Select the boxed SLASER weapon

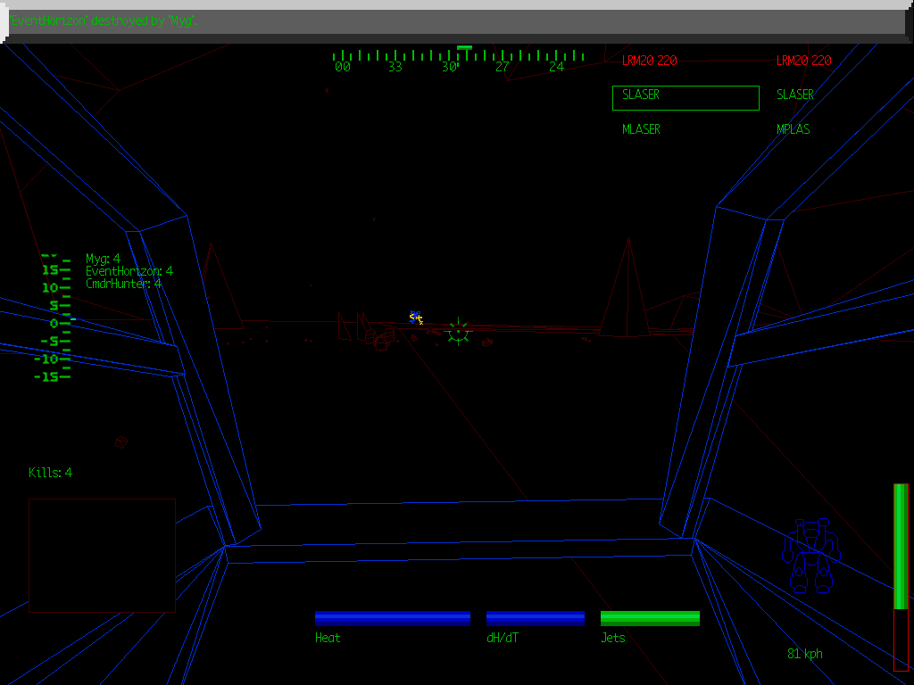pyautogui.click(x=685, y=97)
